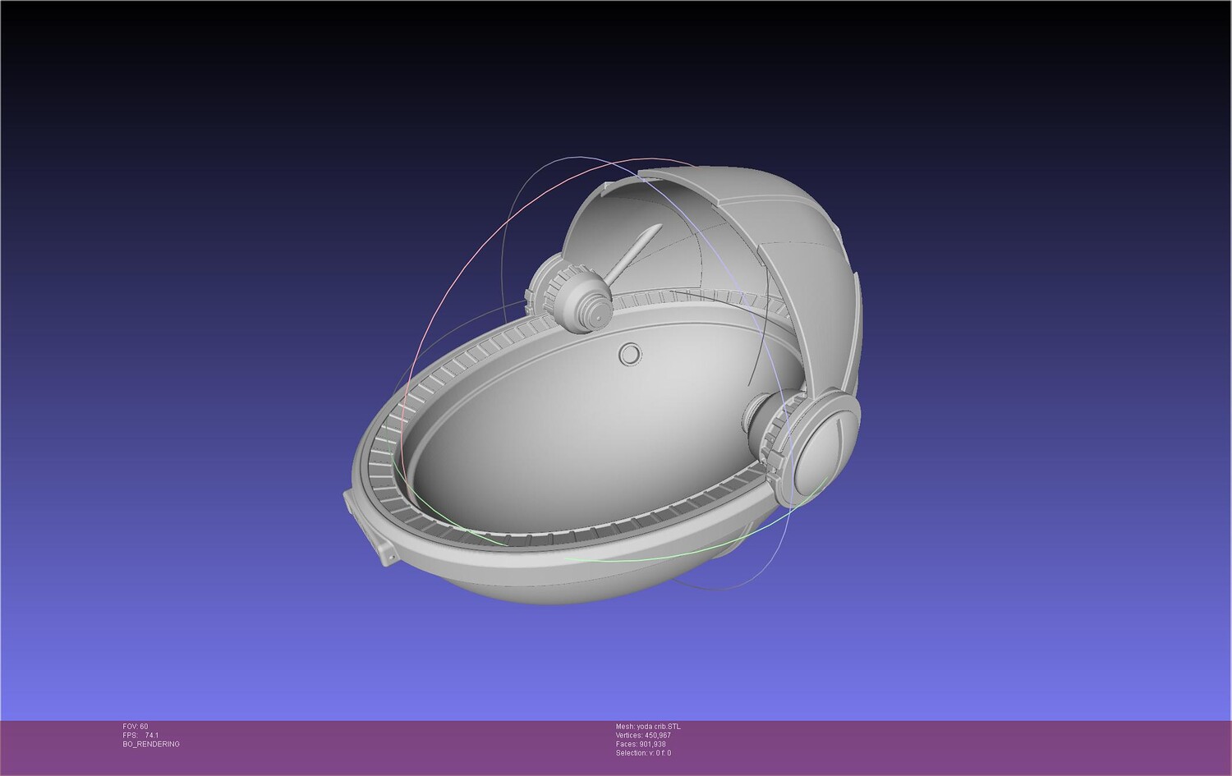1232x776 pixels.
Task: Click the "Faces: 901,938" count
Action: [641, 744]
